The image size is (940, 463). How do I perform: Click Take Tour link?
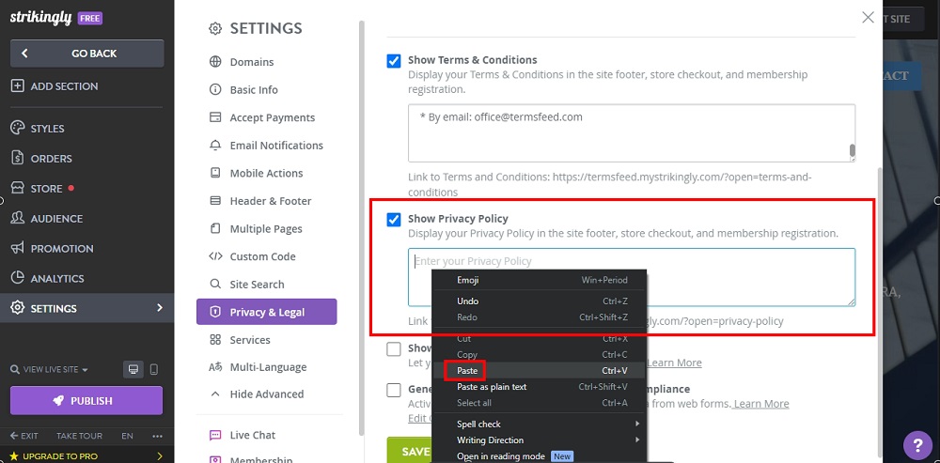pyautogui.click(x=79, y=436)
